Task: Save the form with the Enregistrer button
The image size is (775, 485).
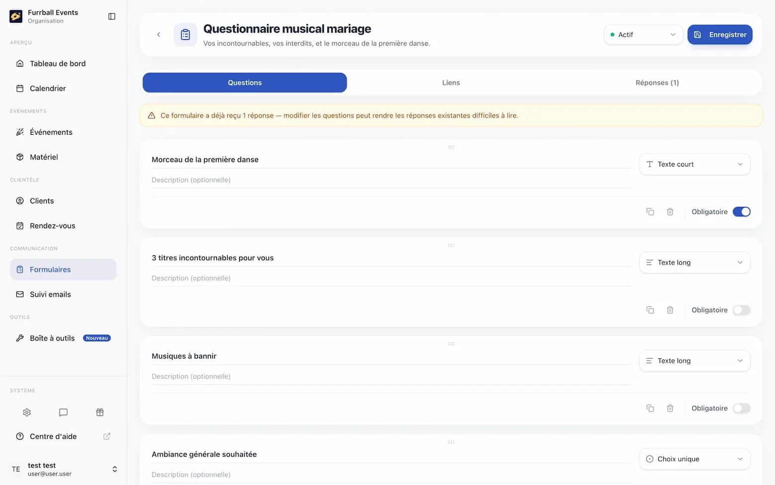Action: pyautogui.click(x=720, y=35)
